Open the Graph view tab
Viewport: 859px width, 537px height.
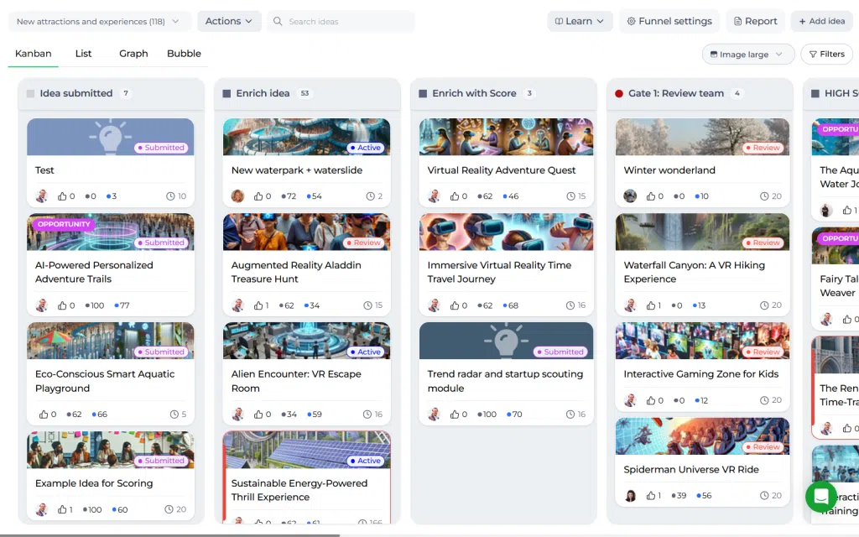tap(133, 54)
